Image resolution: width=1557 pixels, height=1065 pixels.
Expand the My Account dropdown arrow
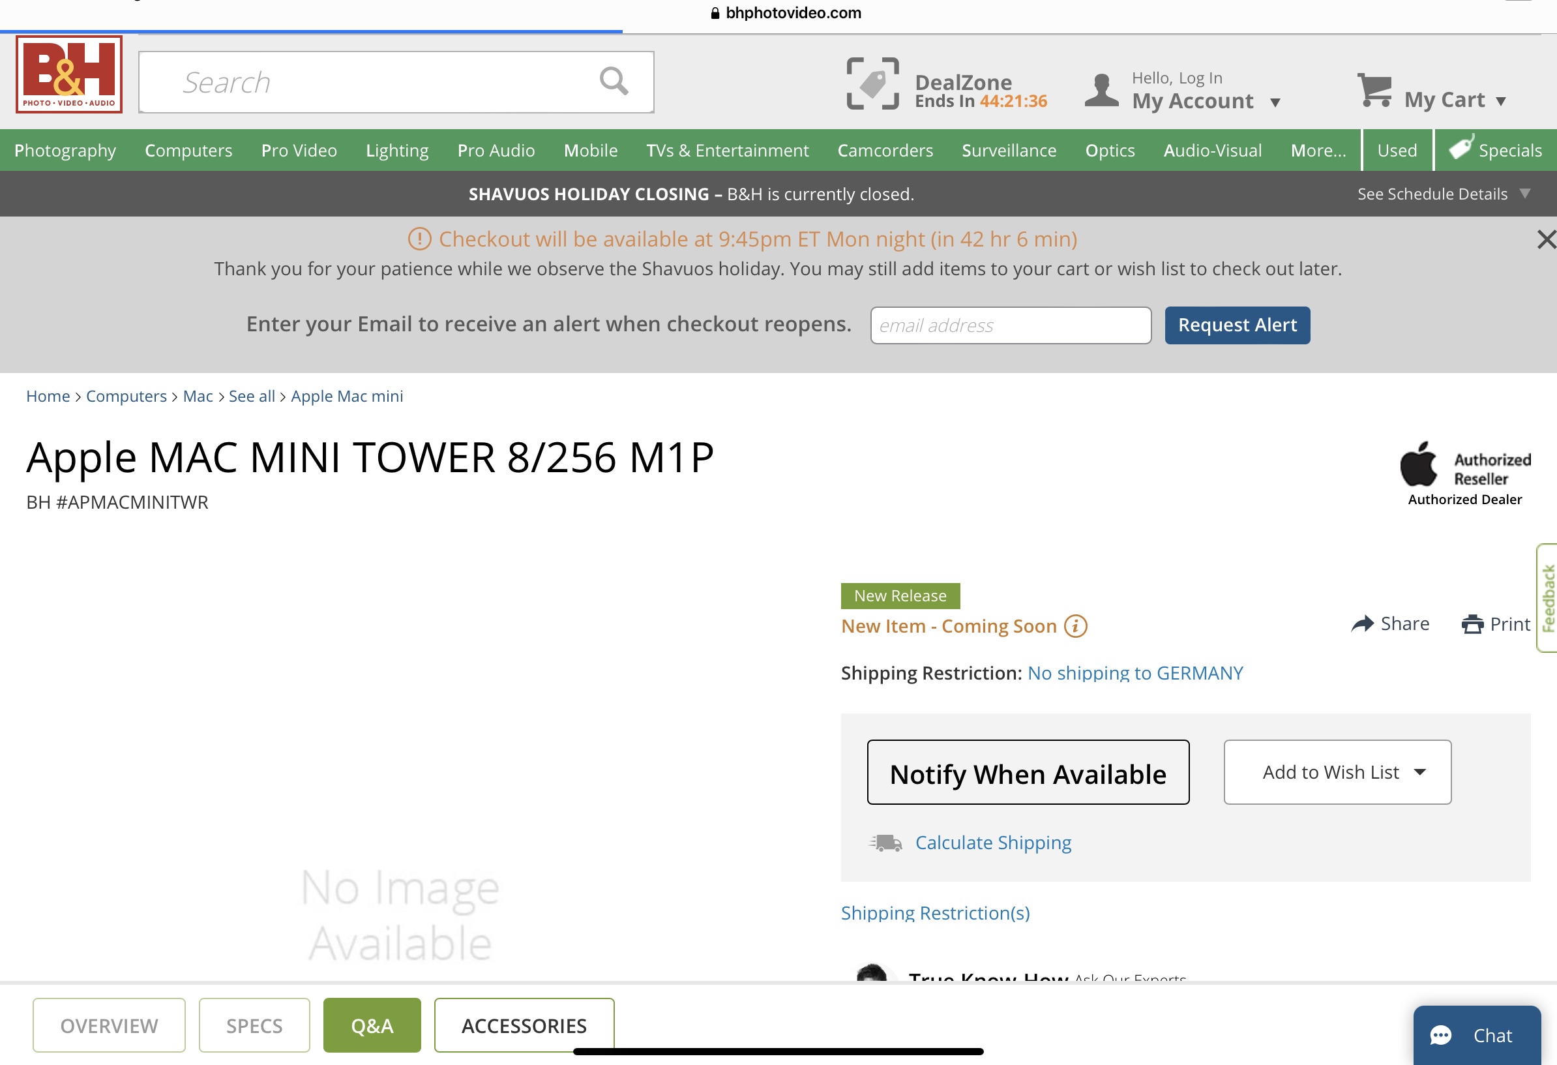(x=1275, y=102)
